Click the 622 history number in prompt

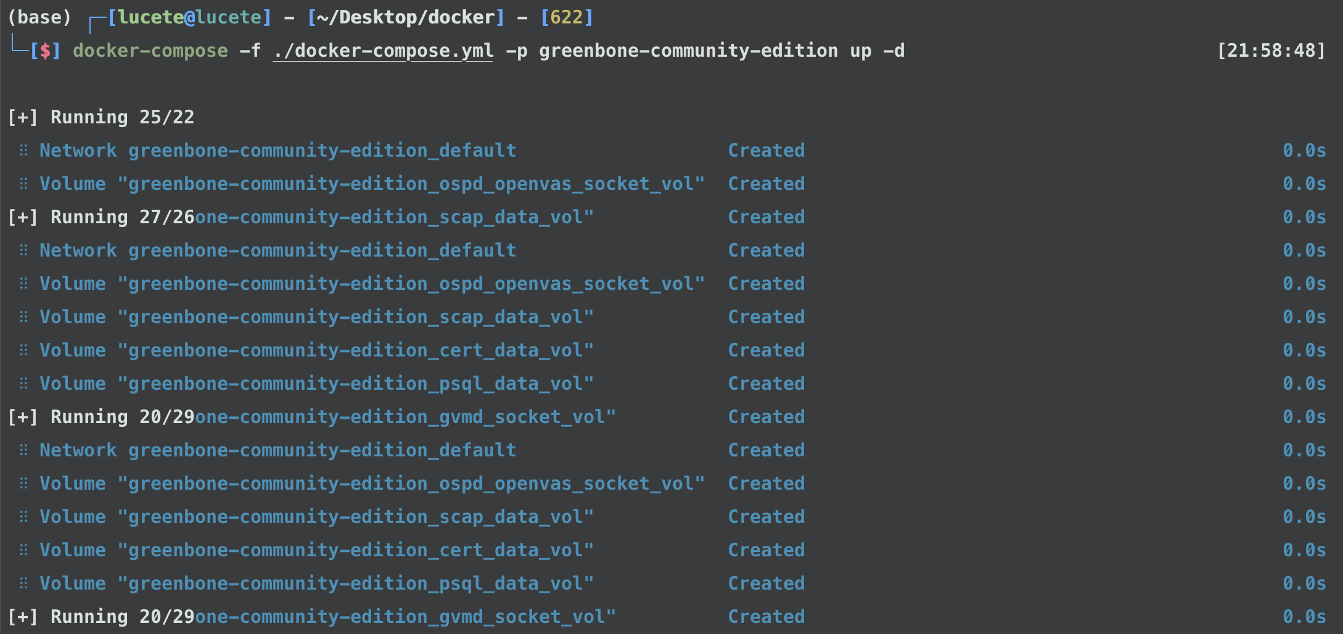(566, 17)
